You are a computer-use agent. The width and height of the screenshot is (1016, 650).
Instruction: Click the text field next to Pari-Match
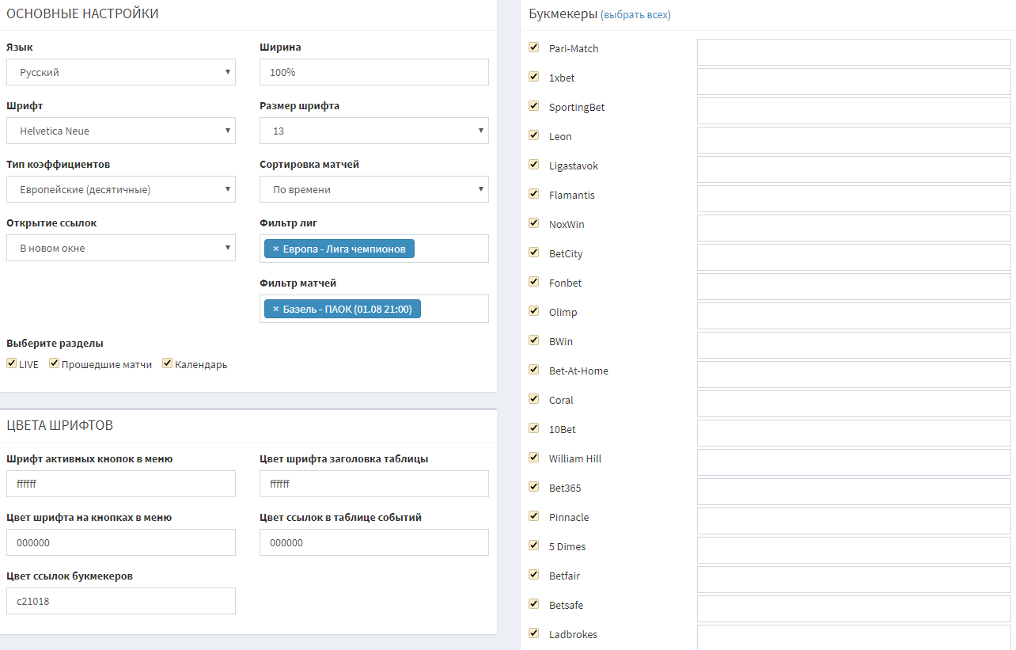point(854,52)
